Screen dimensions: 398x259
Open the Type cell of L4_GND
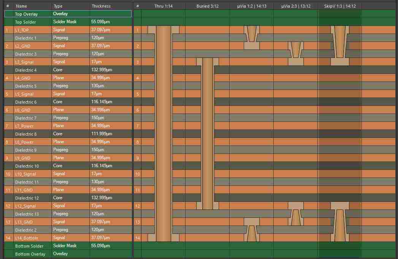coord(70,78)
